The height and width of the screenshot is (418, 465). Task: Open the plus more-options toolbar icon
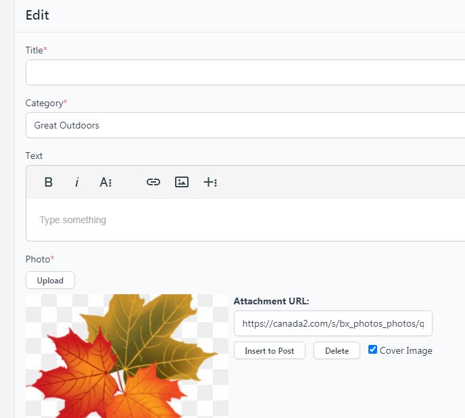210,182
